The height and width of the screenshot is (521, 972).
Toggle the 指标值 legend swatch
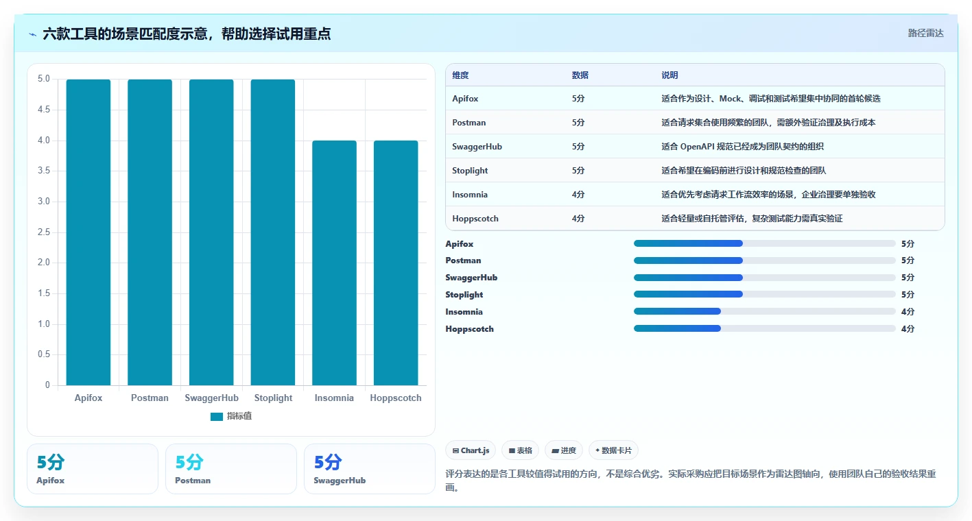click(x=217, y=416)
